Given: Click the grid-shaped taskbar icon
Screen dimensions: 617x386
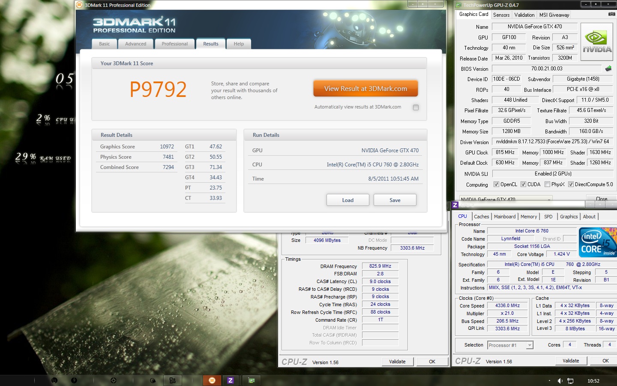Looking at the screenshot, I should point(172,380).
